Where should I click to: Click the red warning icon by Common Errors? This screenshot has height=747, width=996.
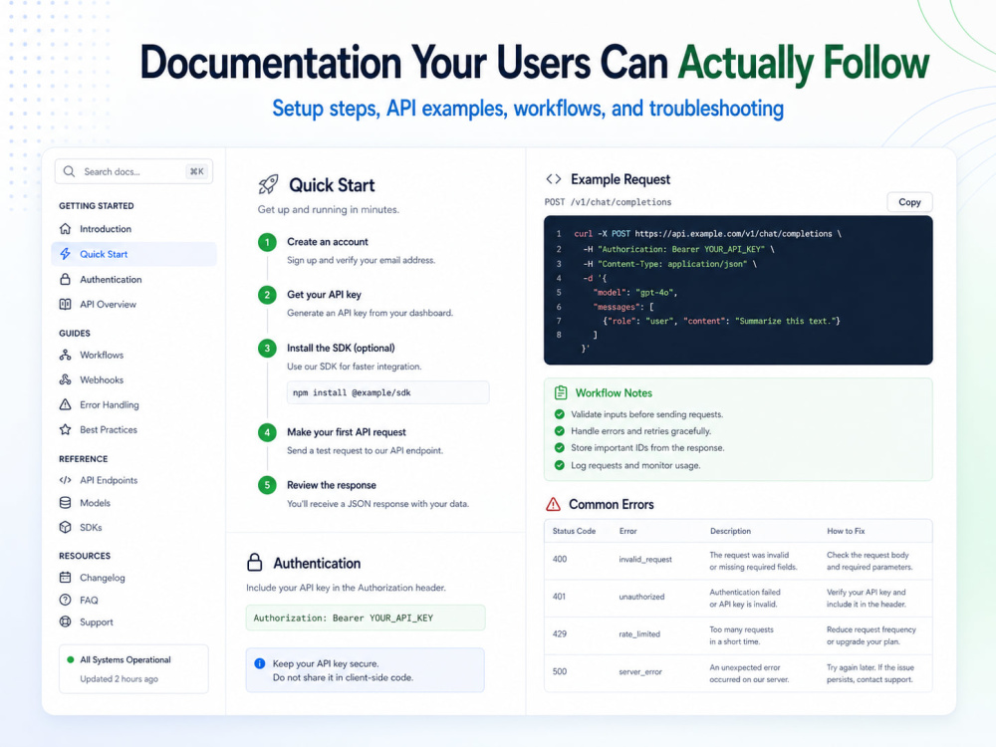point(553,504)
